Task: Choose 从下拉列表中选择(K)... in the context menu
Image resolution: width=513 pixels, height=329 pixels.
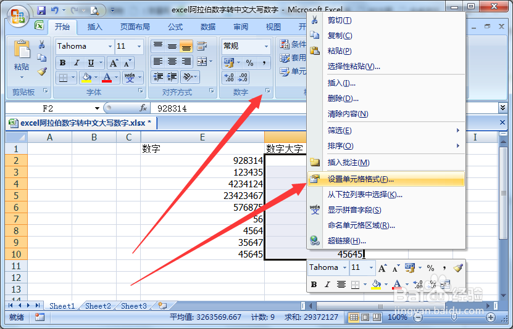Action: point(386,195)
